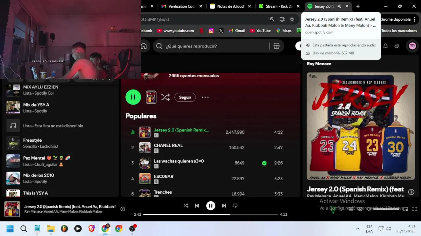The height and width of the screenshot is (236, 421).
Task: Pause playback in the bottom player bar
Action: pyautogui.click(x=210, y=206)
